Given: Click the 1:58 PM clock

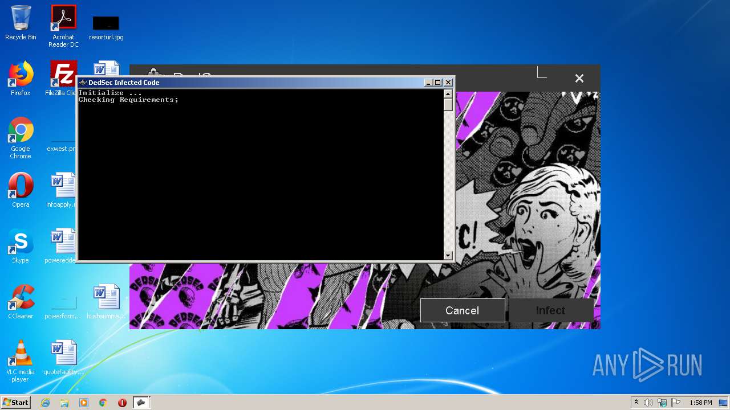Looking at the screenshot, I should click(700, 403).
